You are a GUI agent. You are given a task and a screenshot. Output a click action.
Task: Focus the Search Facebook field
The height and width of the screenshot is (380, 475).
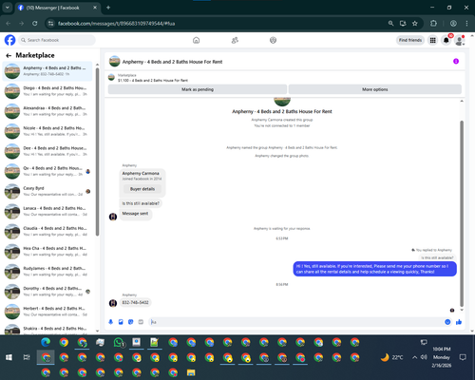coord(57,40)
